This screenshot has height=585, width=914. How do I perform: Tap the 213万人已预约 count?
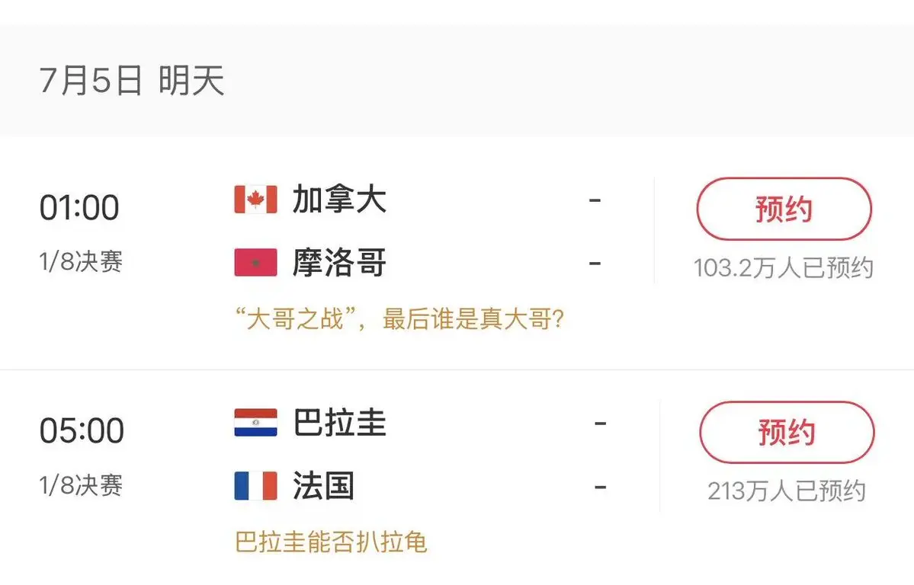click(x=787, y=491)
